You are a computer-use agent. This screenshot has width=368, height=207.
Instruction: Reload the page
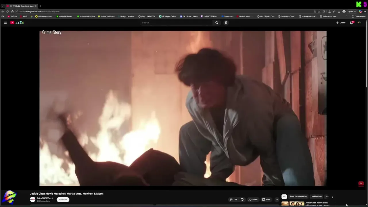[7, 11]
